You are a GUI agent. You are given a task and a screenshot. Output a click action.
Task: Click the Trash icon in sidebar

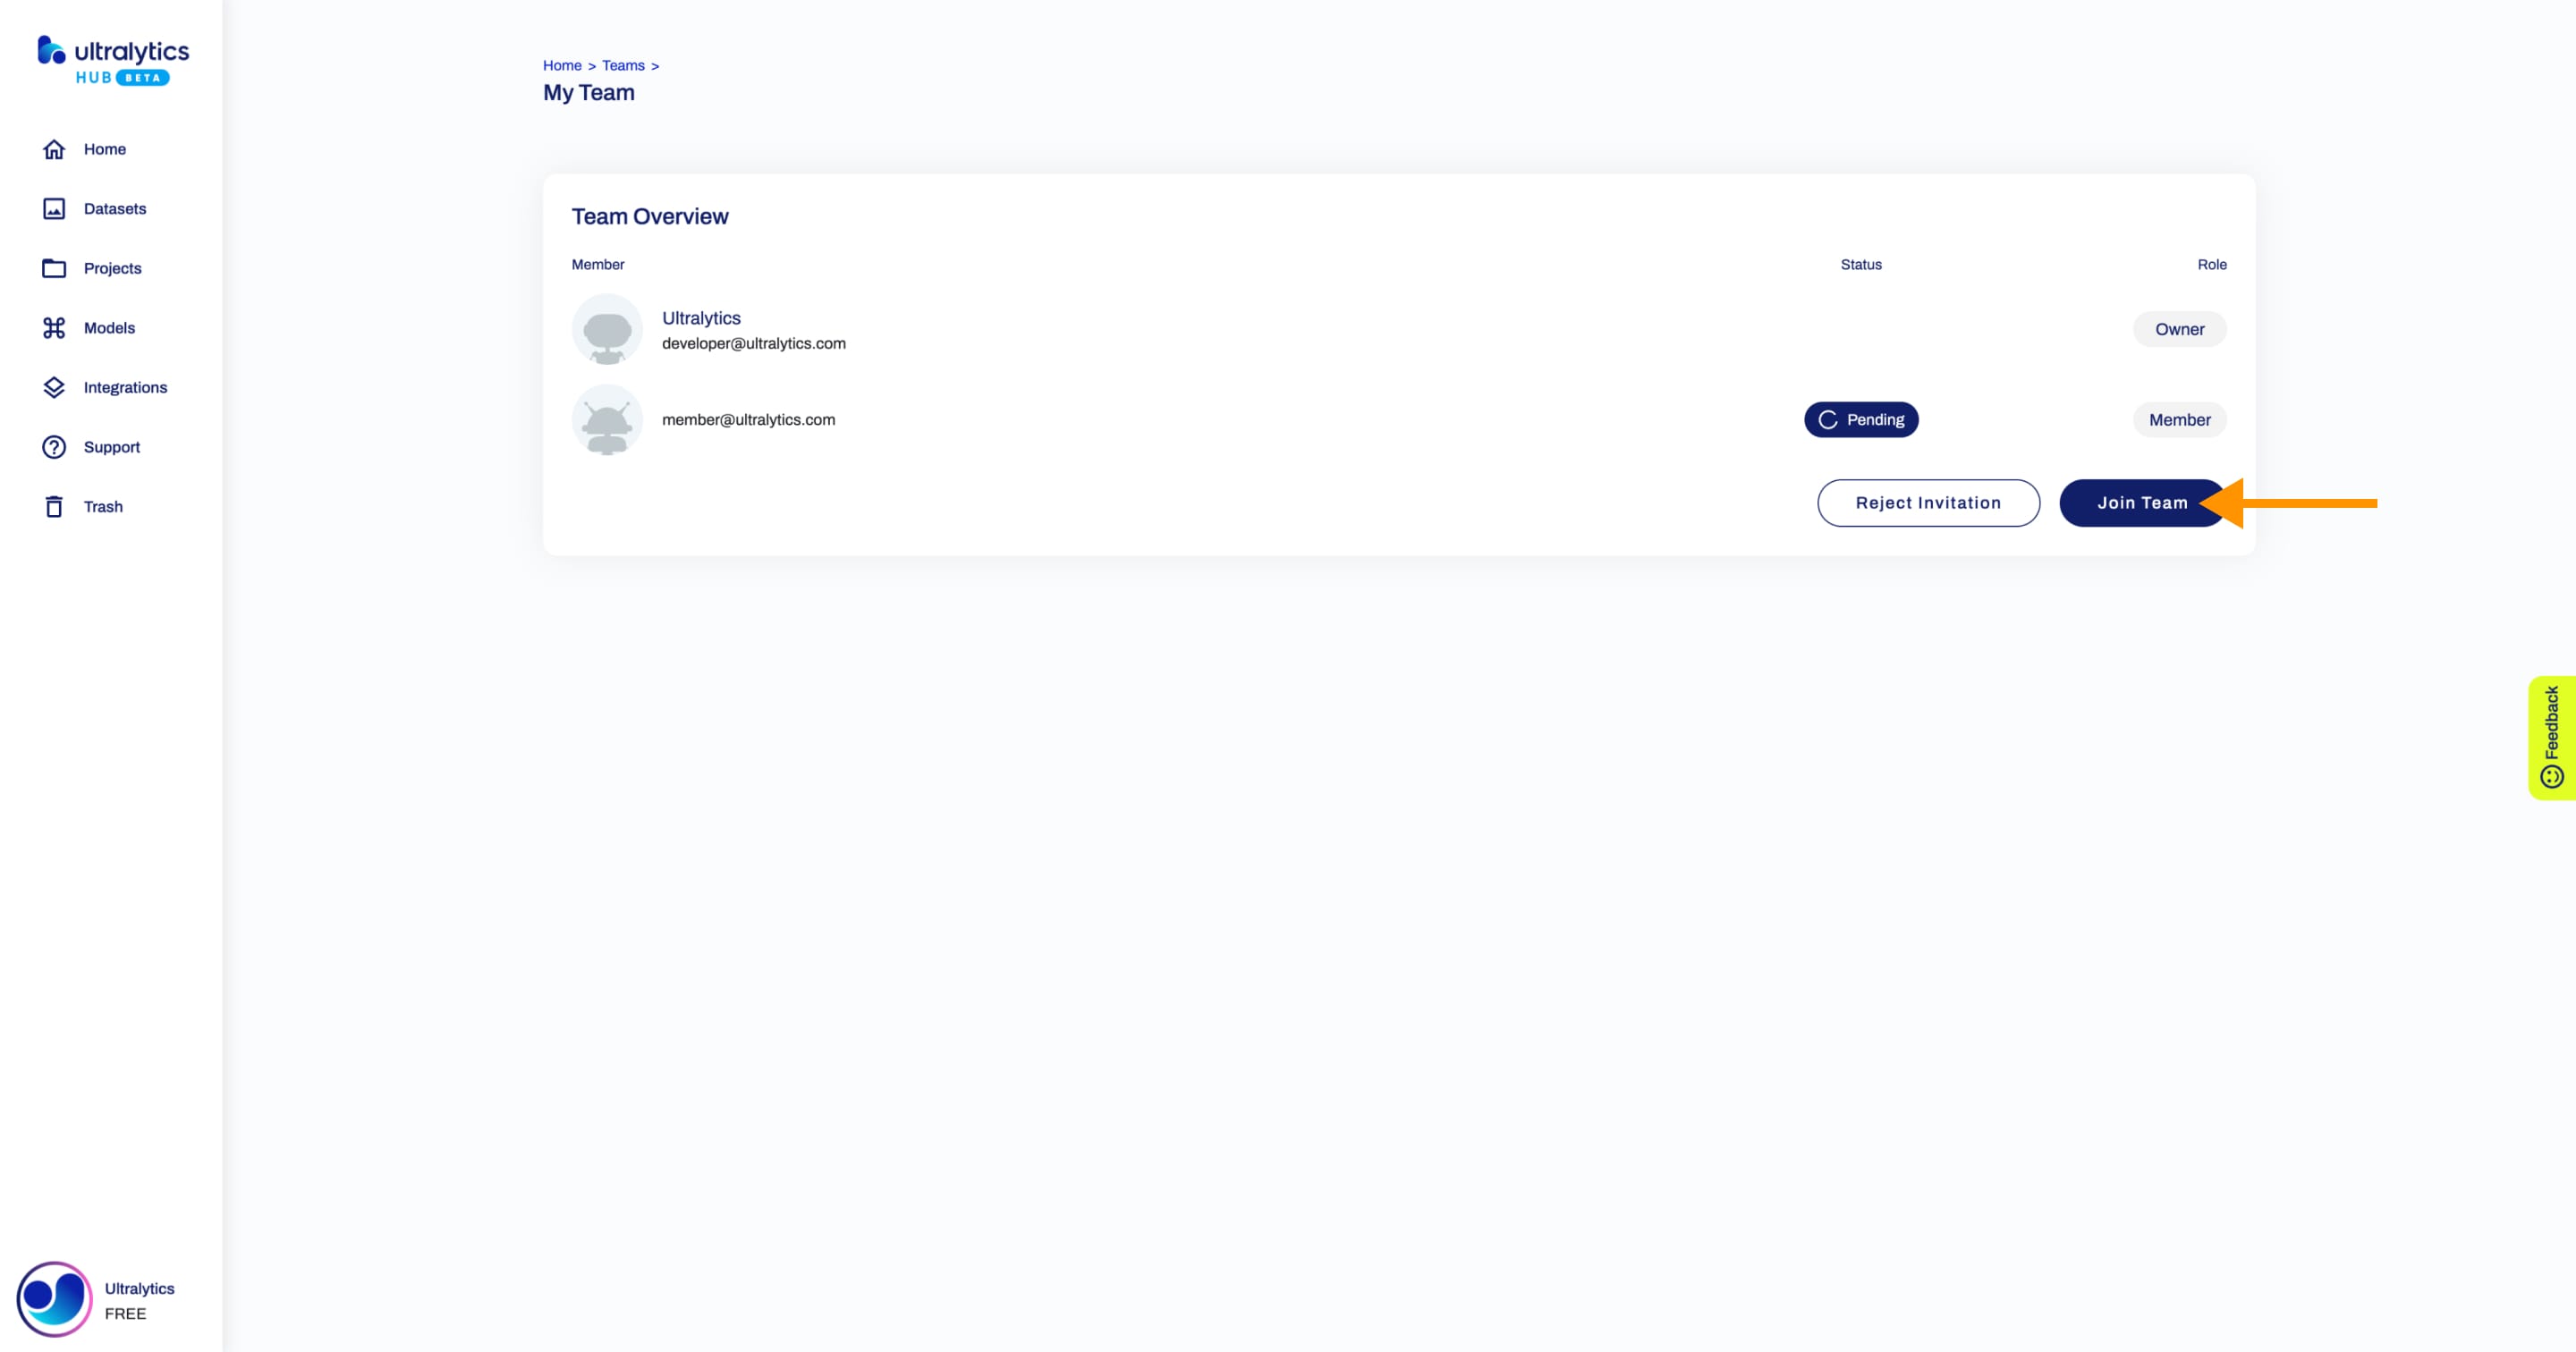(x=53, y=506)
